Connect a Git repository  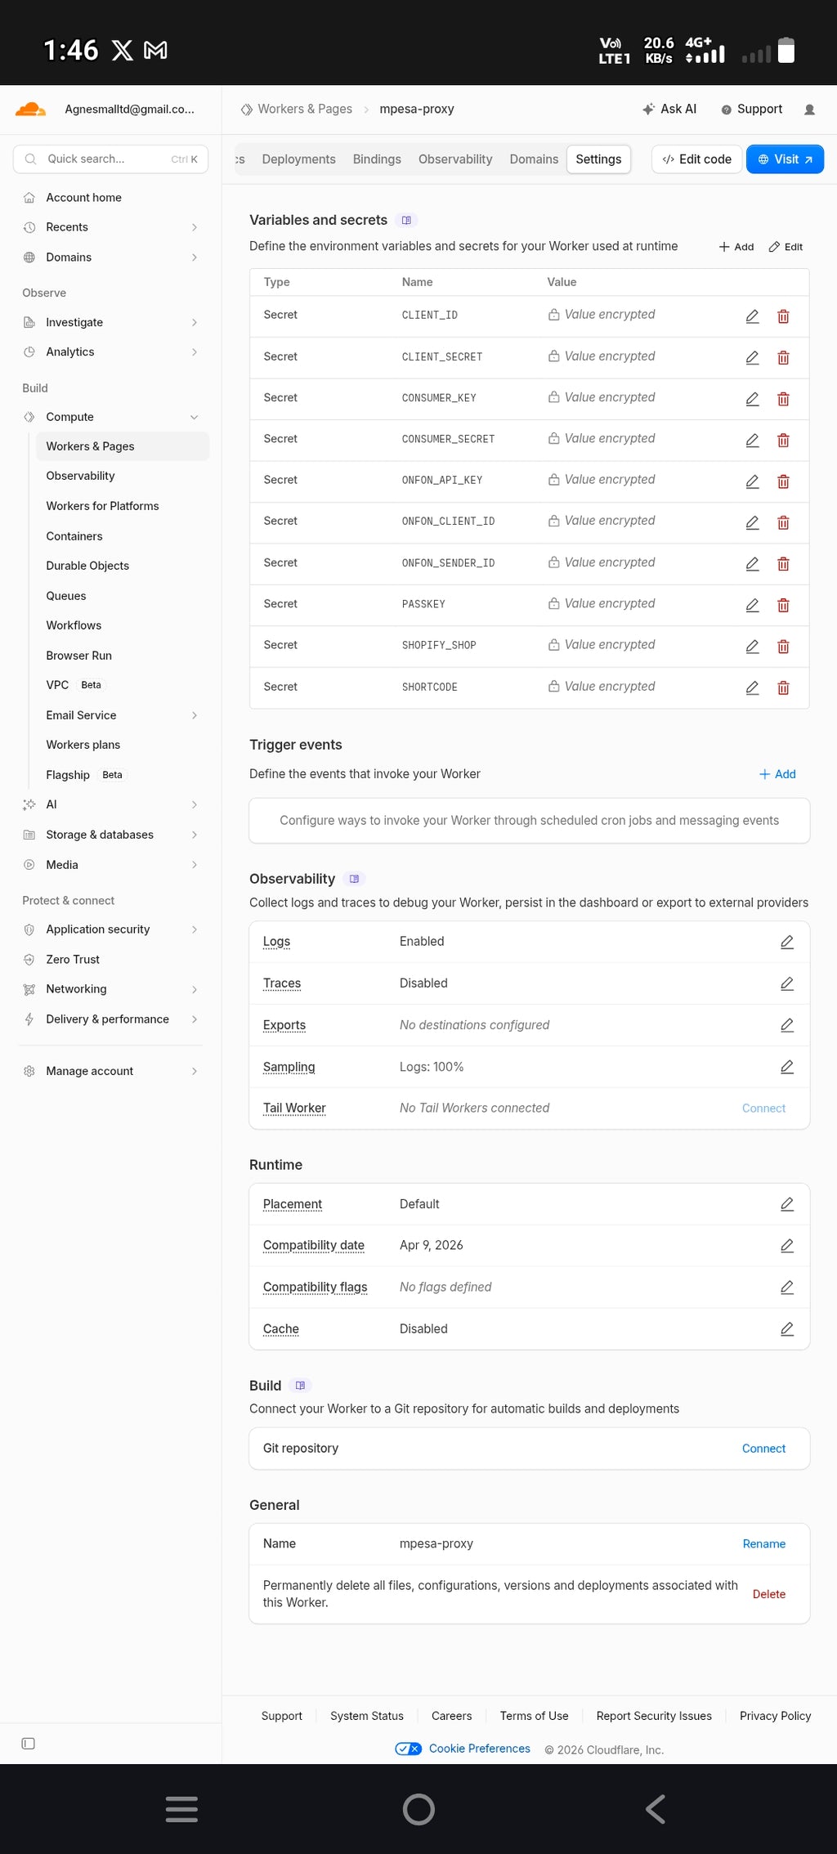(x=763, y=1449)
